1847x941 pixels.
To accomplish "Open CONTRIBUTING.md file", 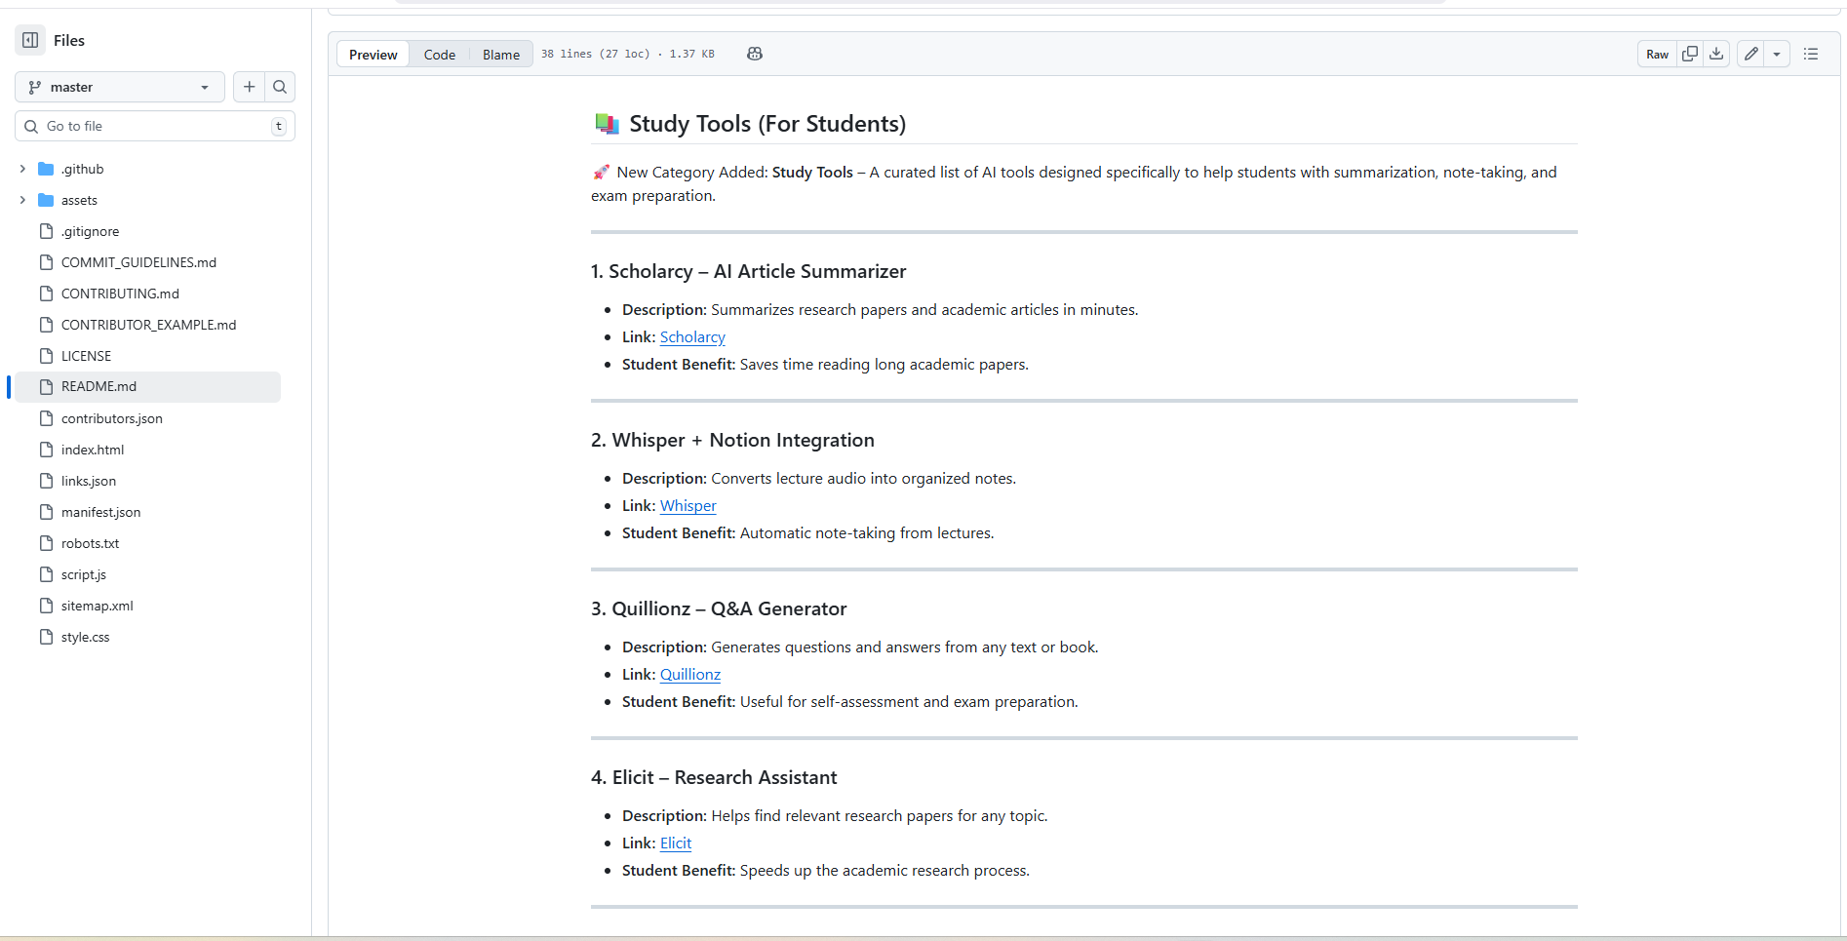I will (120, 294).
